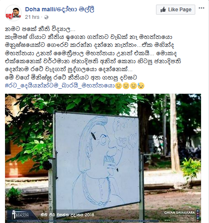Click the social icons beside photographer credit

198,215
